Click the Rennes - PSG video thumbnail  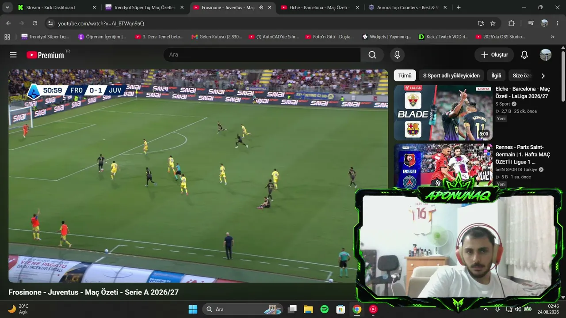point(443,165)
